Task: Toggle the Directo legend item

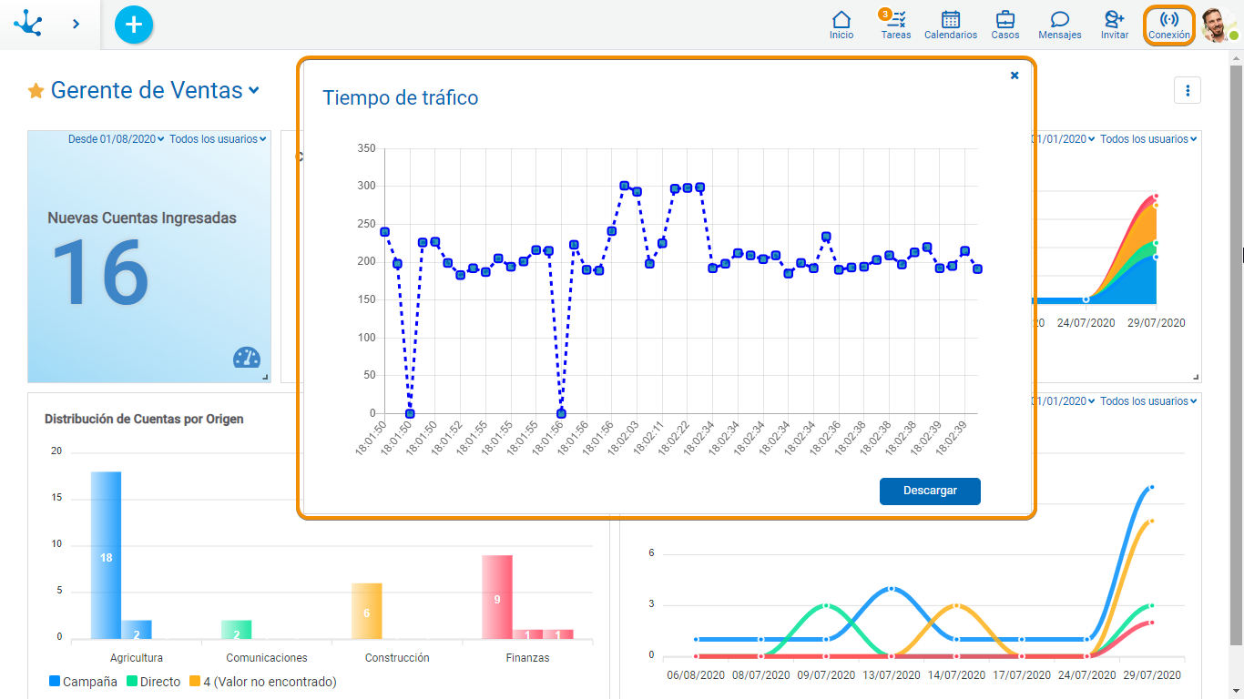Action: coord(153,682)
